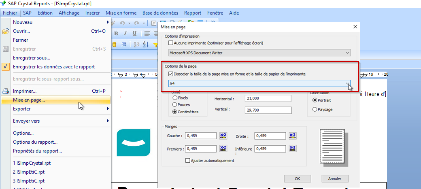Click the printer icon beside Imprimer
Screen dimensions: 421x189
[6, 91]
